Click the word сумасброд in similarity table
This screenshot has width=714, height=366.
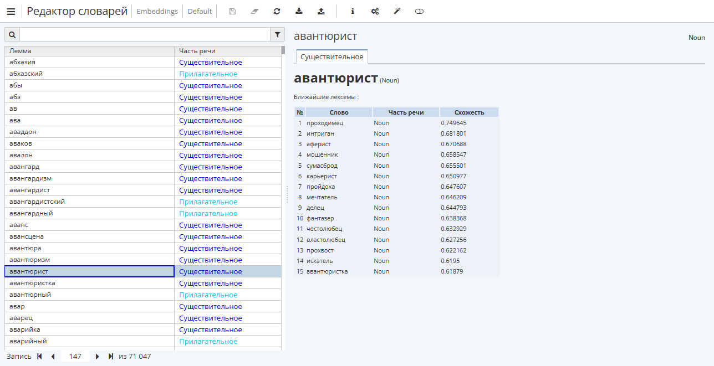pos(322,166)
